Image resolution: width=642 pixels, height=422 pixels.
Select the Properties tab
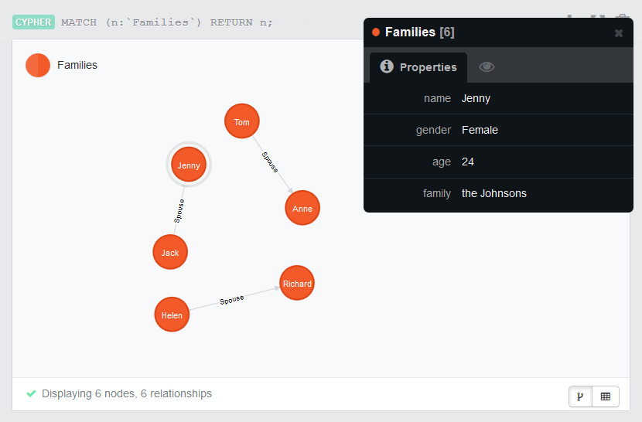point(418,67)
